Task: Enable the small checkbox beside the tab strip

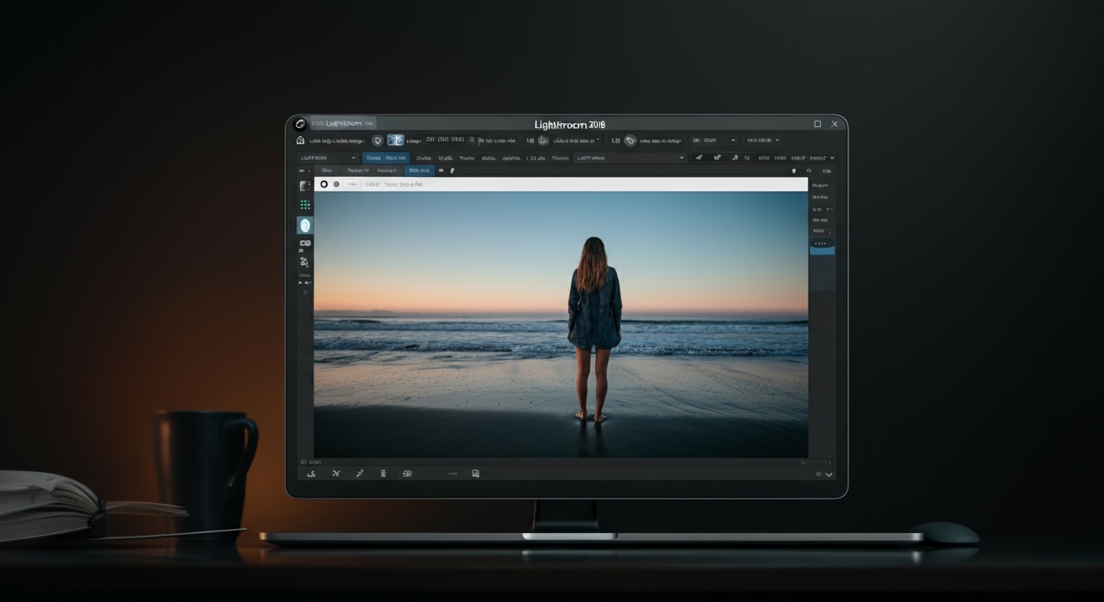Action: 441,170
